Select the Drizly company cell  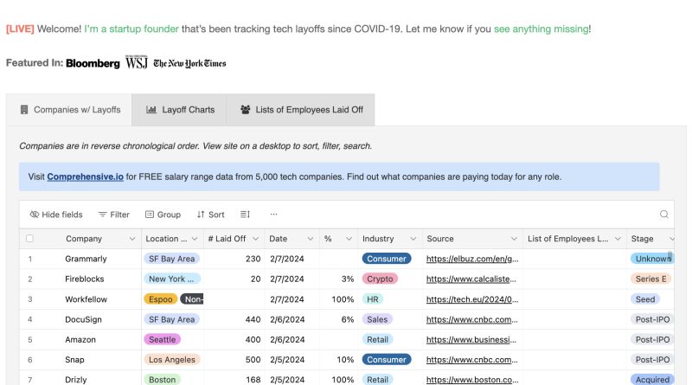pos(76,380)
